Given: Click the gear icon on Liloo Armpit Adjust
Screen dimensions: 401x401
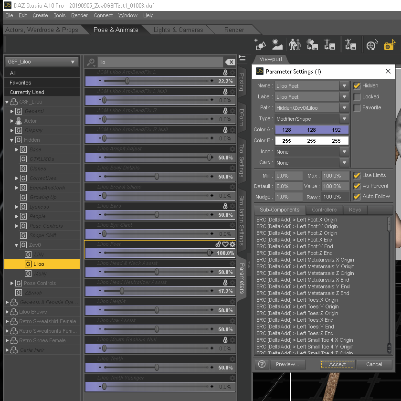Looking at the screenshot, I should click(x=232, y=149).
